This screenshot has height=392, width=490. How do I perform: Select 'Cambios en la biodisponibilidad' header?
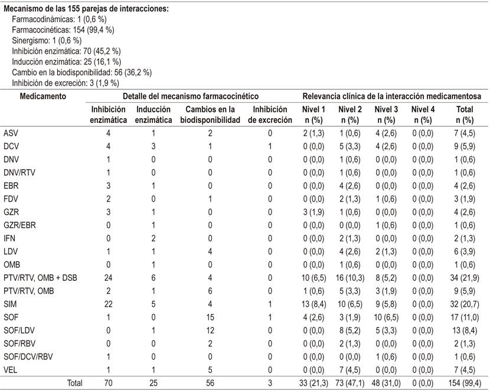click(210, 115)
